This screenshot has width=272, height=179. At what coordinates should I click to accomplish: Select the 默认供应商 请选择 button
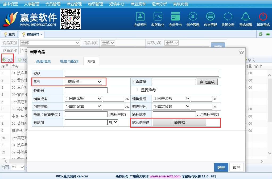[x=179, y=122]
